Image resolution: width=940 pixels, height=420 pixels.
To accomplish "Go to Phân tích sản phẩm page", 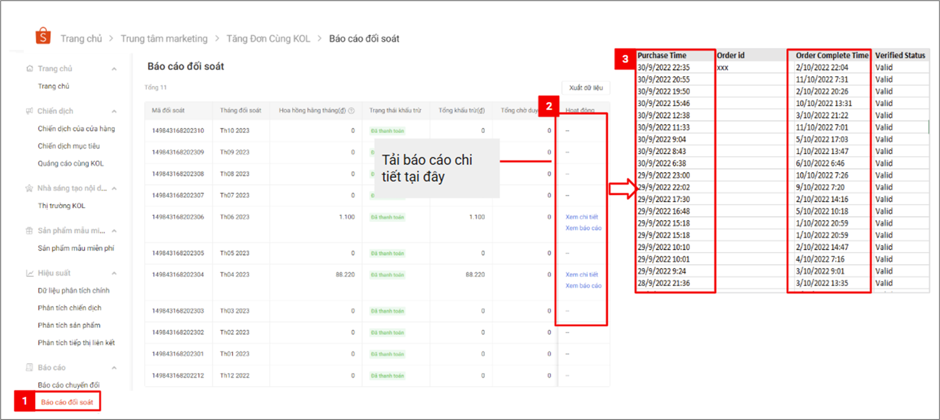I will [x=69, y=325].
